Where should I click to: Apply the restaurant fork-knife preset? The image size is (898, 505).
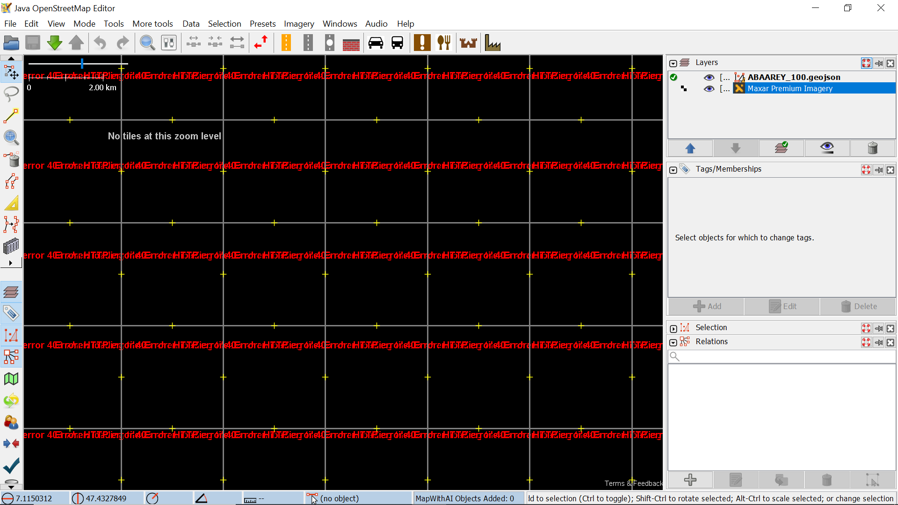coord(444,43)
